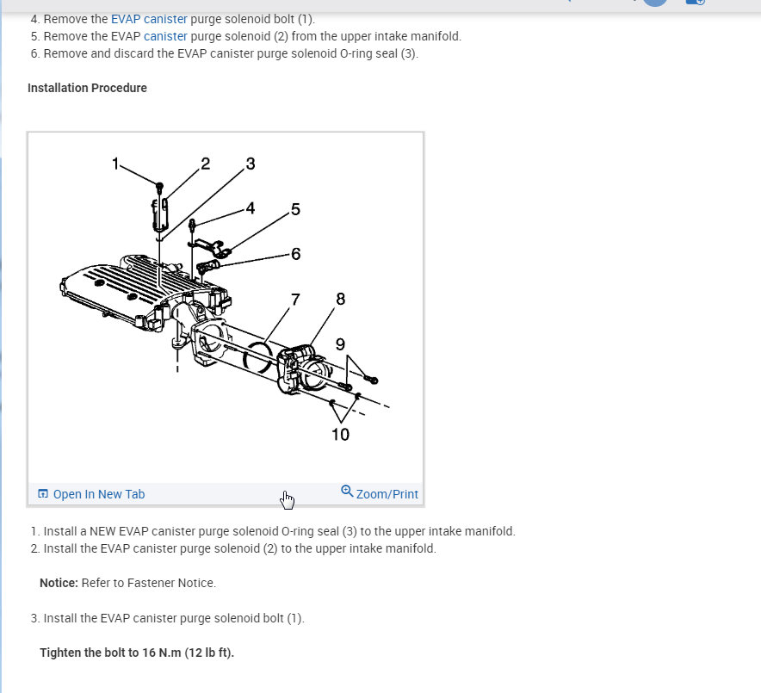The width and height of the screenshot is (761, 693).
Task: Click callout number 5 in the diagram
Action: point(295,209)
